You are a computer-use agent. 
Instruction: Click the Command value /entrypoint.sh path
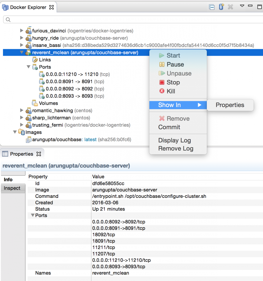tap(149, 196)
